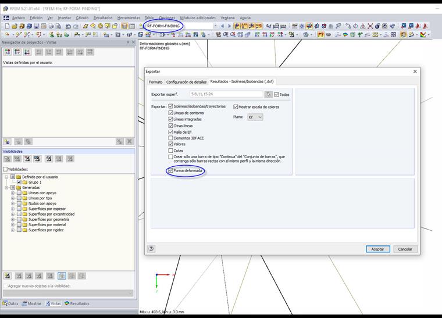Click the first Visibilidades toolbar icon
This screenshot has height=318, width=442.
pos(8,159)
